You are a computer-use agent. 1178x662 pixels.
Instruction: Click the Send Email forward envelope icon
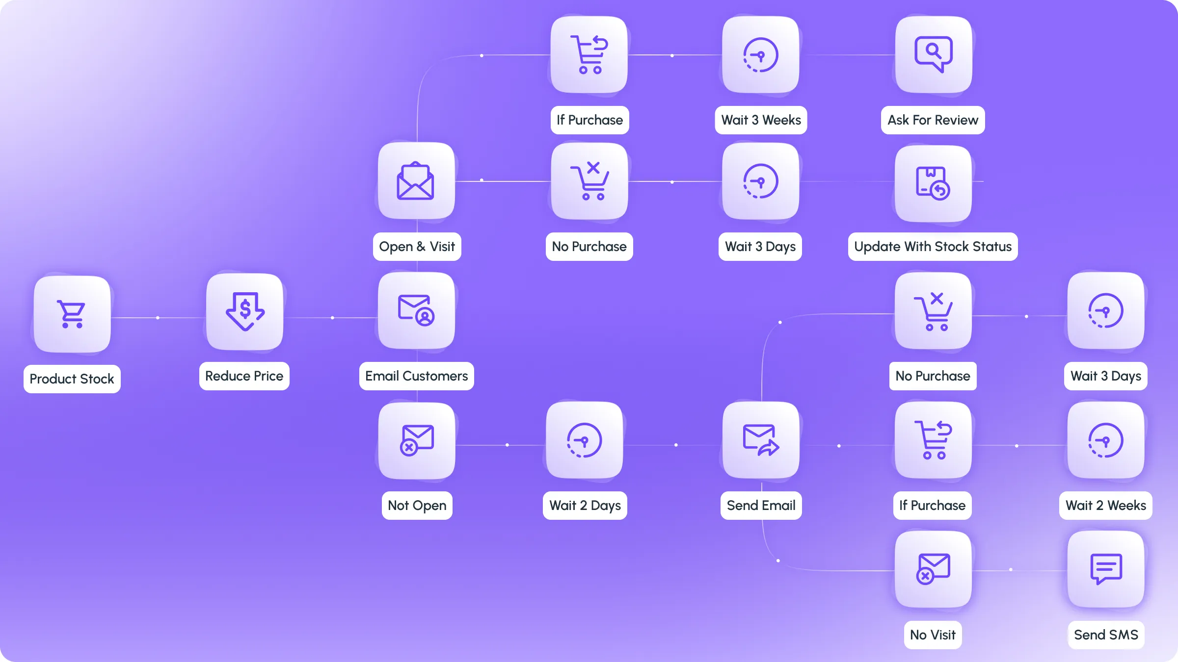(x=761, y=440)
